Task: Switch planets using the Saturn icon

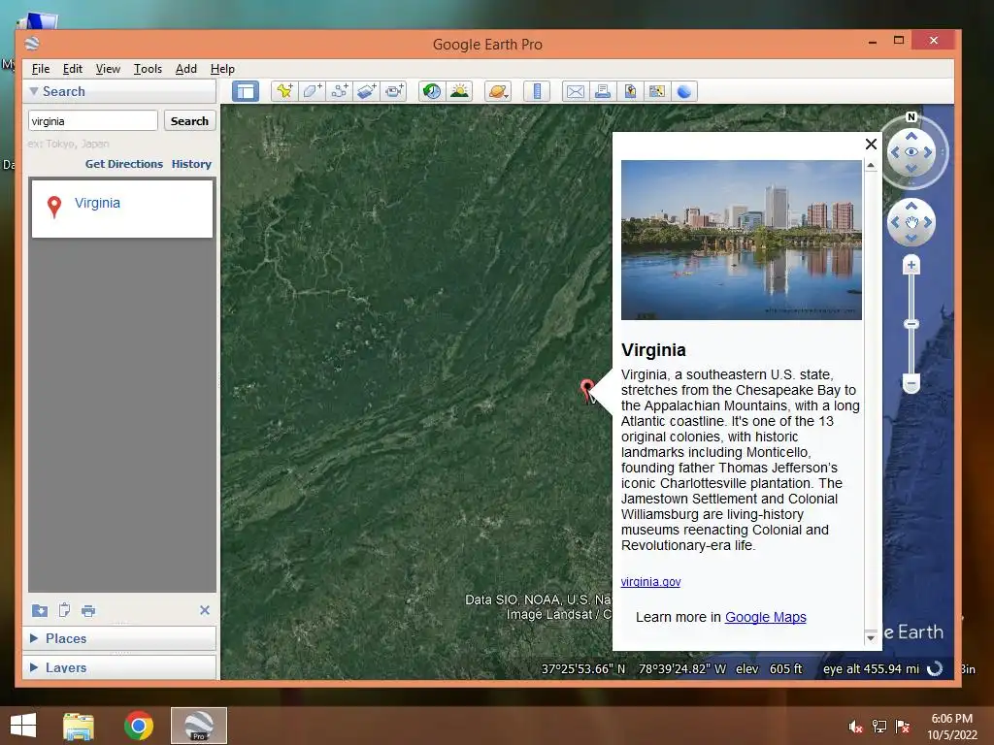Action: pyautogui.click(x=498, y=91)
